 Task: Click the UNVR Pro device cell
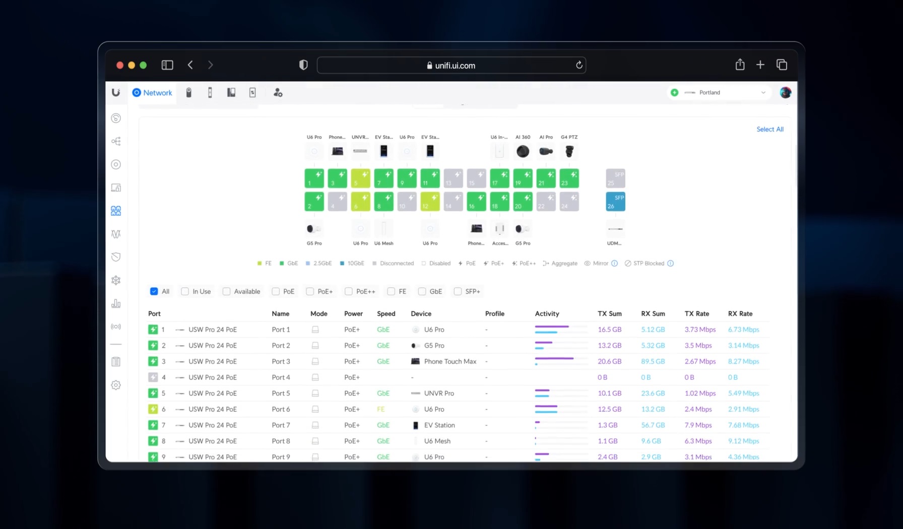point(433,393)
